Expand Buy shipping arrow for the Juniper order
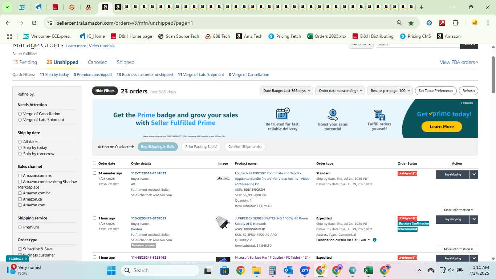Screen dimensions: 496x279 474,219
